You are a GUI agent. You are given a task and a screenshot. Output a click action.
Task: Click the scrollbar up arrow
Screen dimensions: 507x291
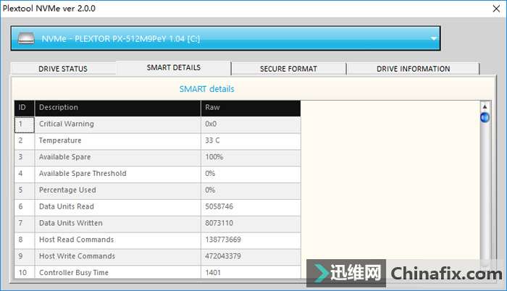coord(485,106)
